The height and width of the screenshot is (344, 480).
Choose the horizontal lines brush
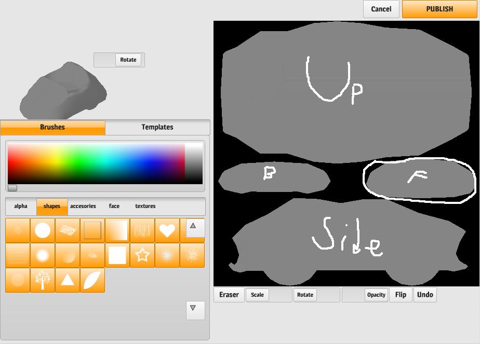pyautogui.click(x=18, y=255)
